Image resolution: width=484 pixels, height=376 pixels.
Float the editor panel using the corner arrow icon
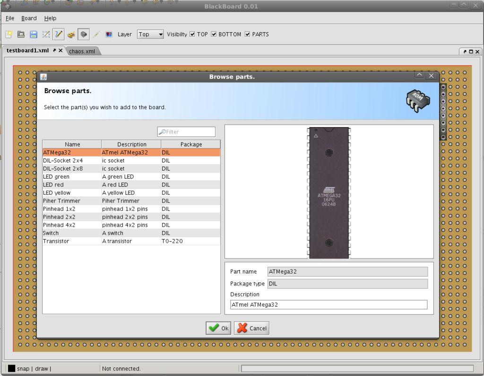465,51
